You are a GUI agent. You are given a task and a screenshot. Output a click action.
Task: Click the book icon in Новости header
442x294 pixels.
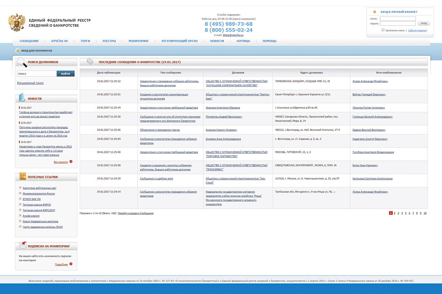tap(22, 97)
